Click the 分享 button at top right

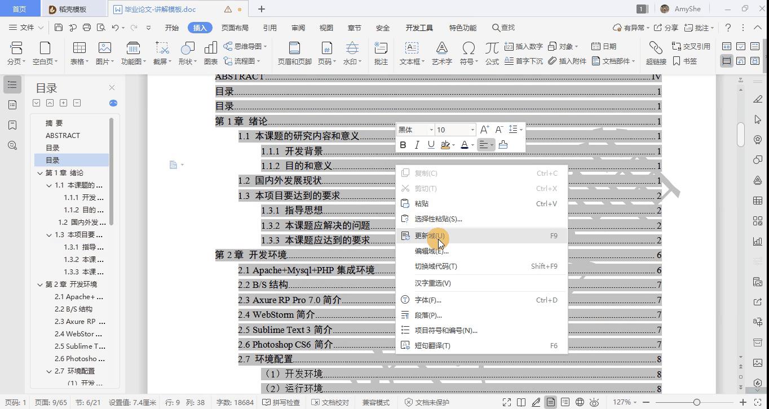coord(671,26)
